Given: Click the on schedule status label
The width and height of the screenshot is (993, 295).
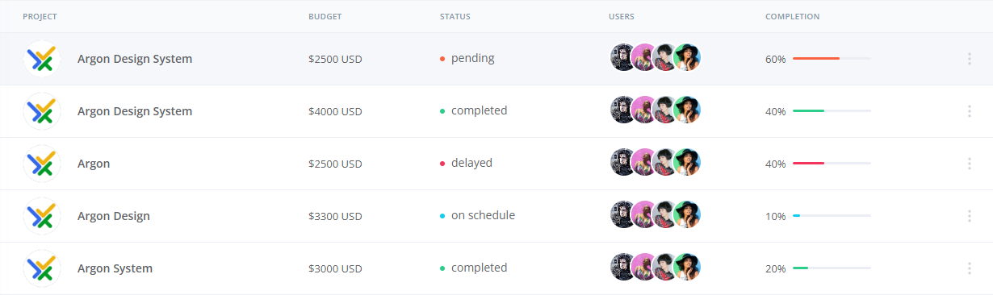Looking at the screenshot, I should click(x=483, y=215).
